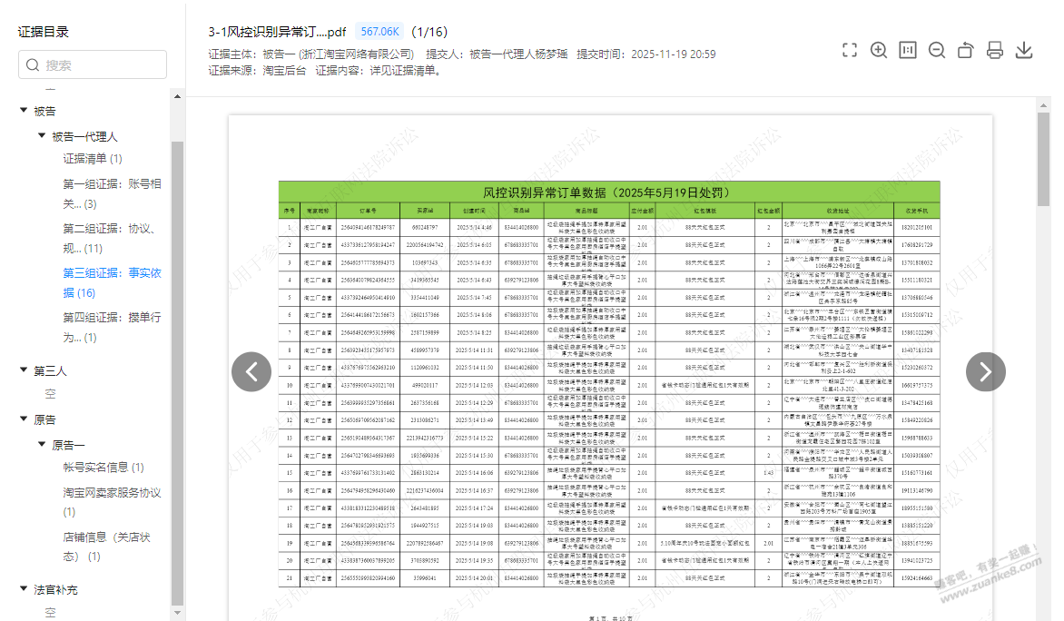Zoom out with the magnifier minus icon
Viewport: 1064px width, 621px height.
[x=937, y=50]
